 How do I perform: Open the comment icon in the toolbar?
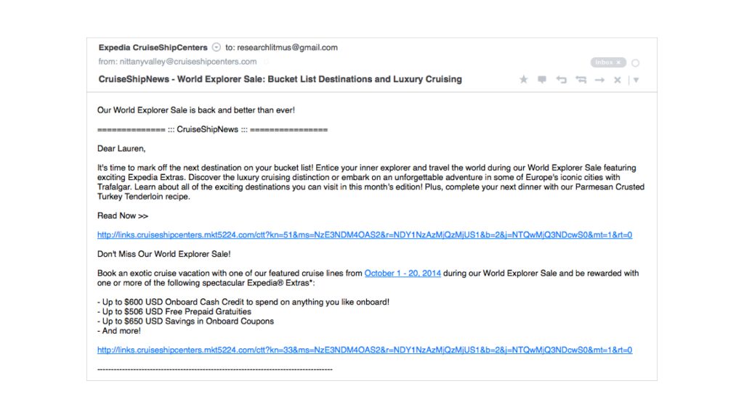point(542,79)
